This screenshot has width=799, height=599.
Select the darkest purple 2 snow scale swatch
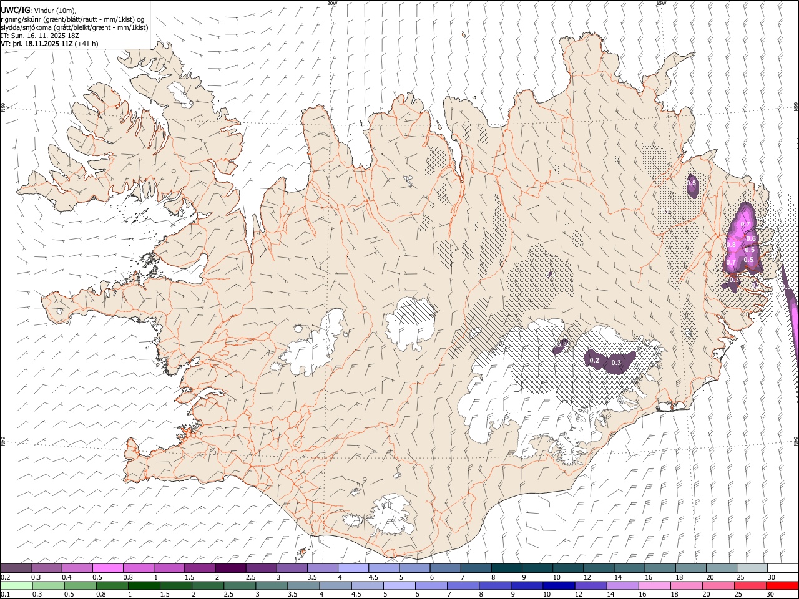point(230,568)
